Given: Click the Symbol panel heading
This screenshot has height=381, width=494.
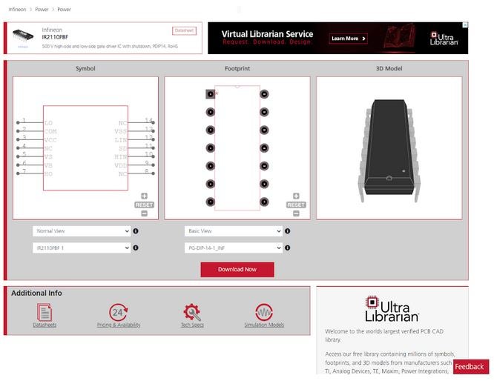Looking at the screenshot, I should click(85, 68).
